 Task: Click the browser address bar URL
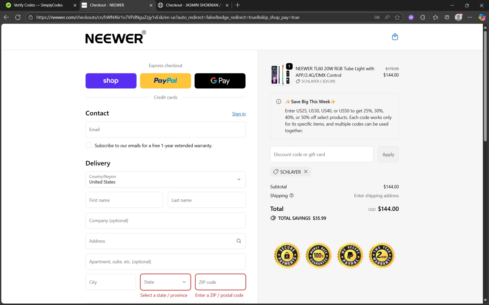tap(168, 17)
